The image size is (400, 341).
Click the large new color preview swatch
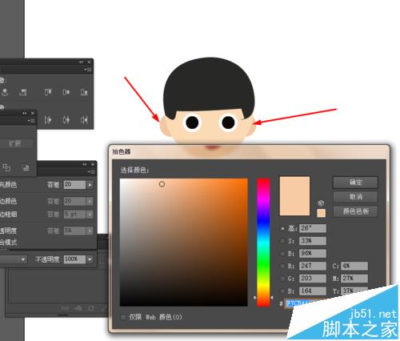point(294,196)
